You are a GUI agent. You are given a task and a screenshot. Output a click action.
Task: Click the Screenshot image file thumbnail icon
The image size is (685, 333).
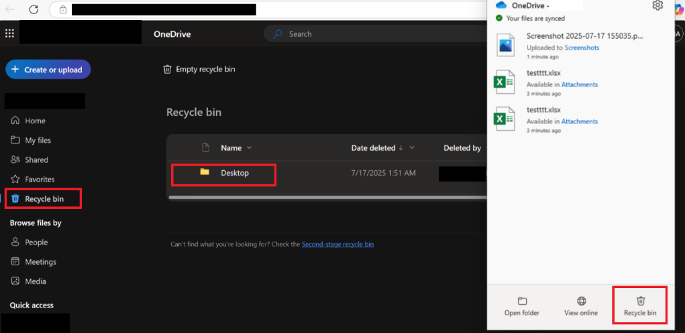click(x=505, y=45)
